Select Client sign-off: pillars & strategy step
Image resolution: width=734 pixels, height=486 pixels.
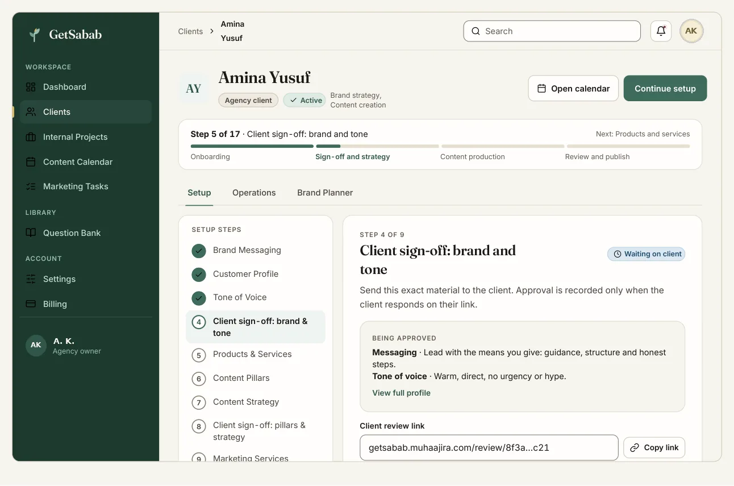coord(256,431)
